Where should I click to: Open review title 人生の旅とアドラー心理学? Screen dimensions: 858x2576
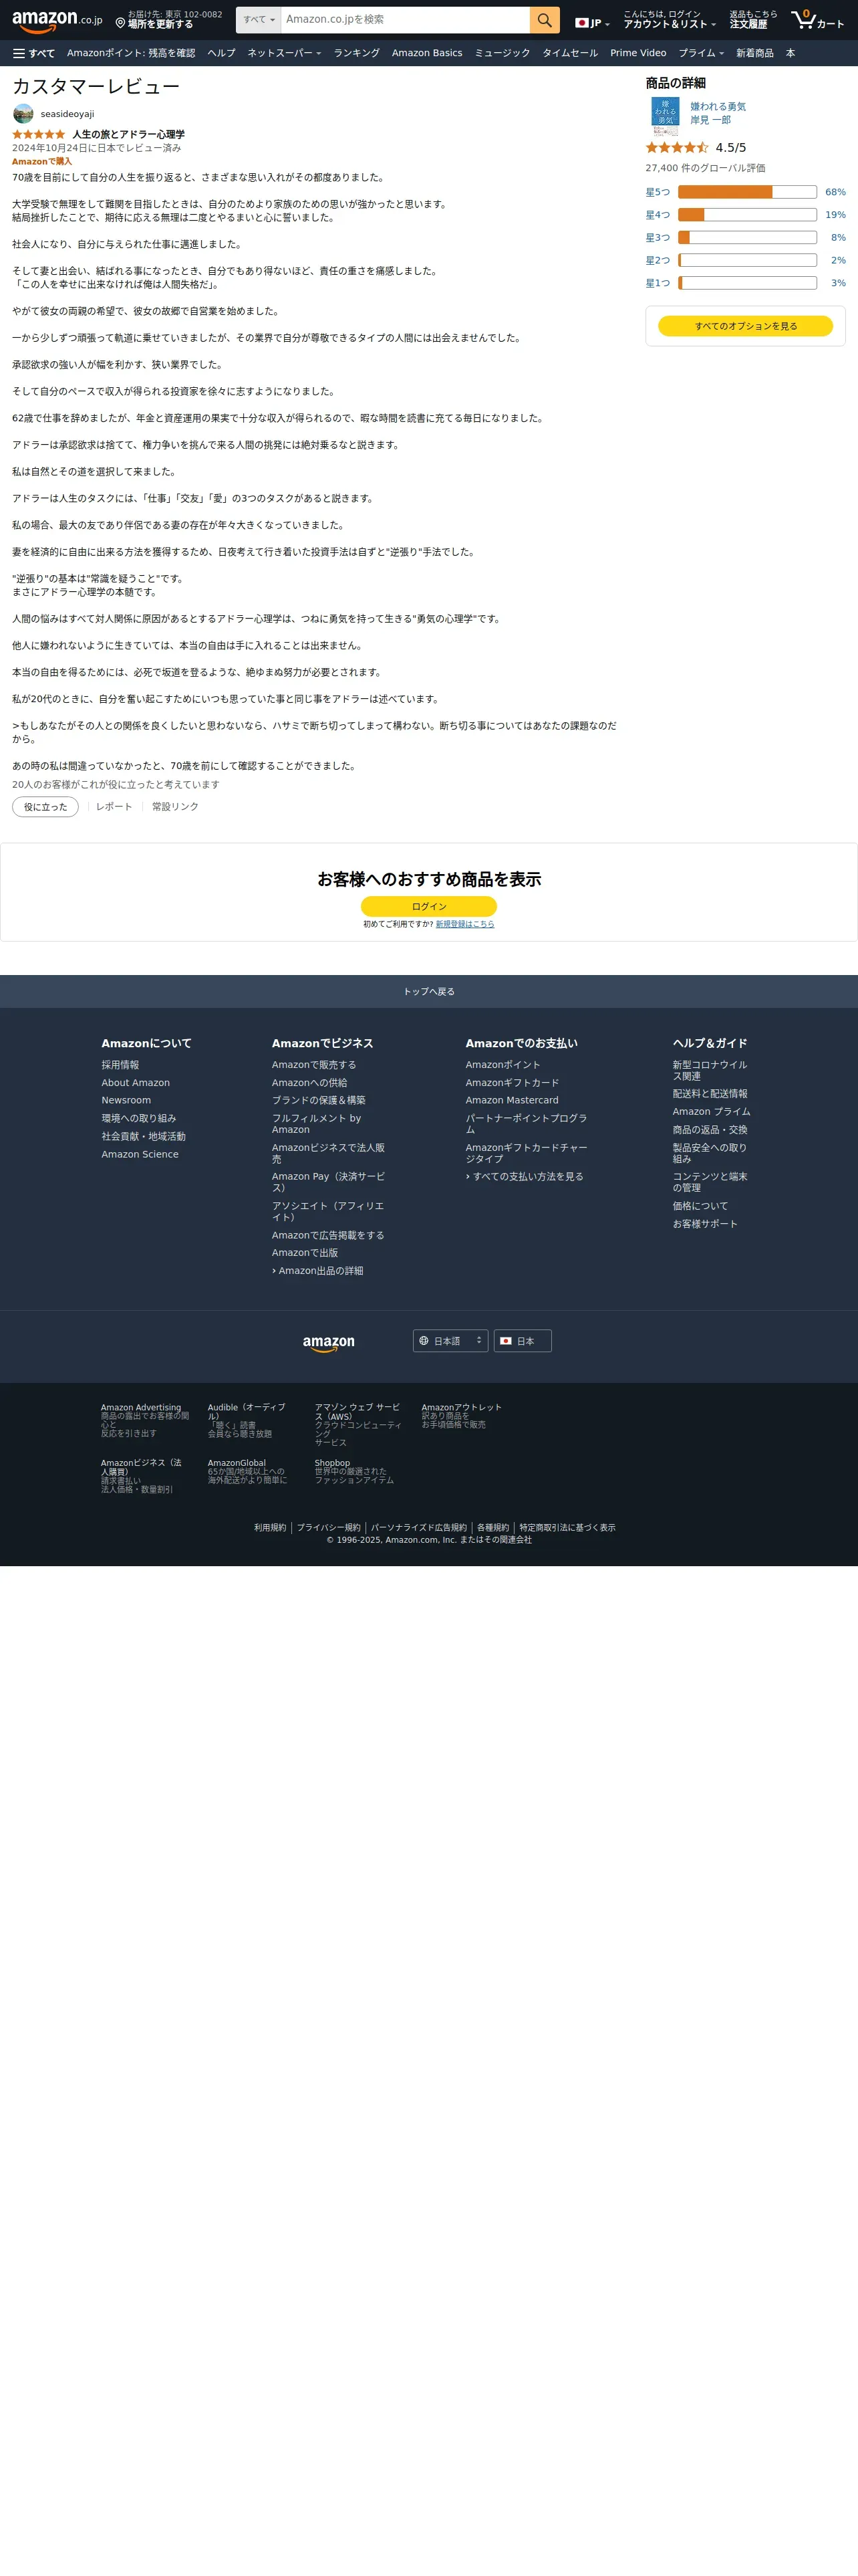point(128,134)
